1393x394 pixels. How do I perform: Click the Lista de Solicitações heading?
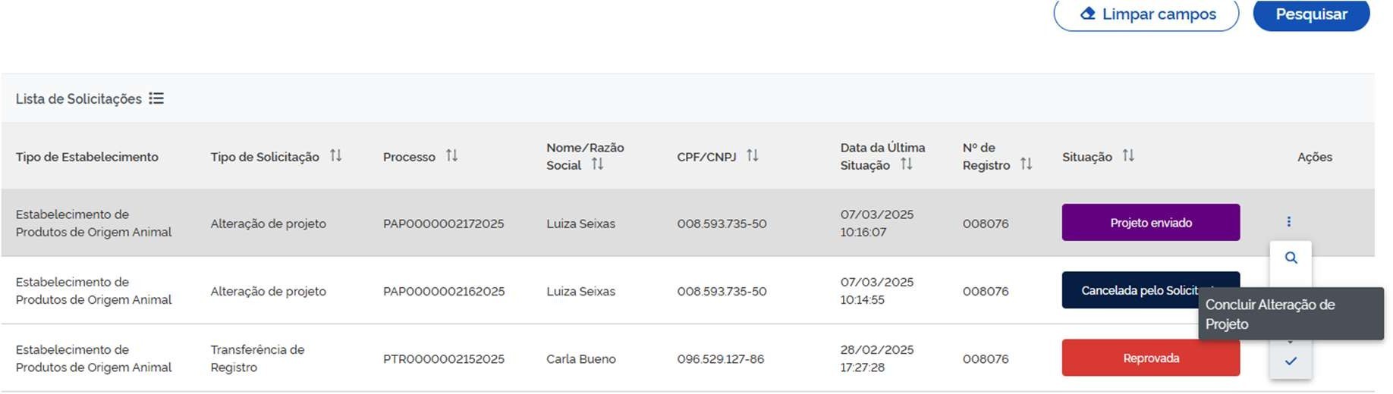tap(79, 99)
